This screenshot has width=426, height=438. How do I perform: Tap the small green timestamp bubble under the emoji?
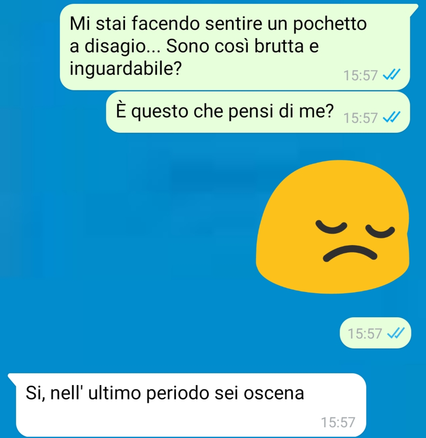[375, 333]
